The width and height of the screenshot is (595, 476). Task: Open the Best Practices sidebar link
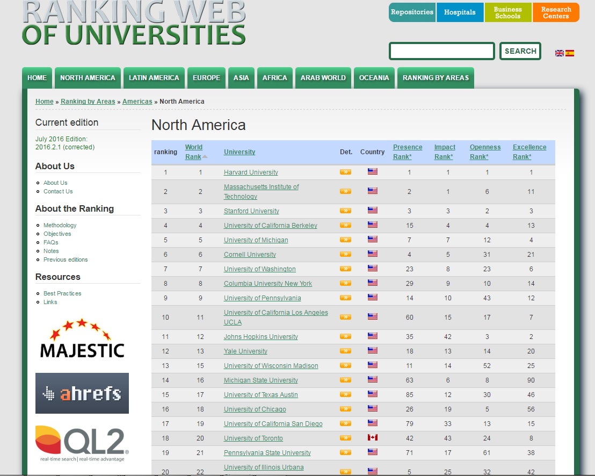[62, 293]
